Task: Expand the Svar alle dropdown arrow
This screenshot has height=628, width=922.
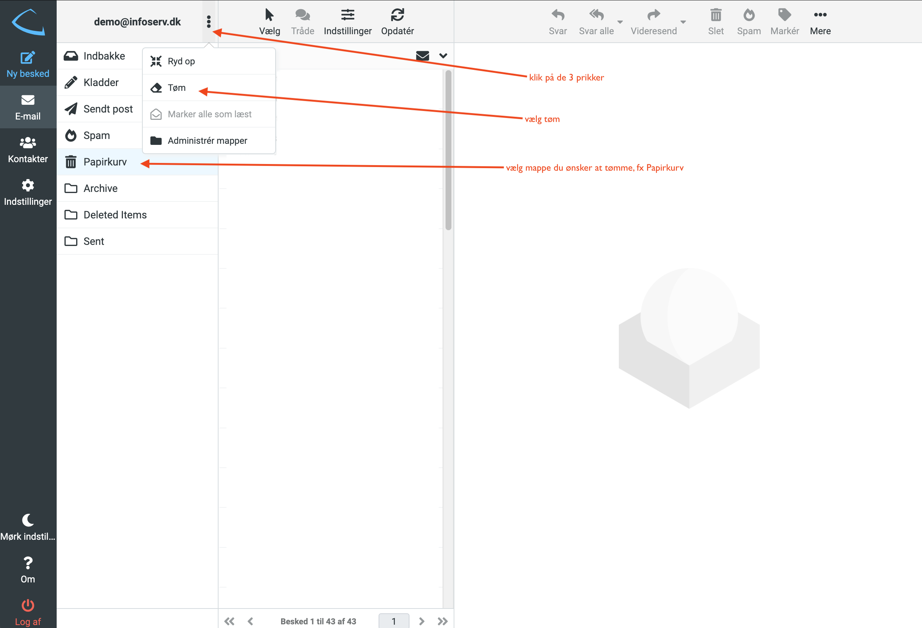Action: (620, 22)
